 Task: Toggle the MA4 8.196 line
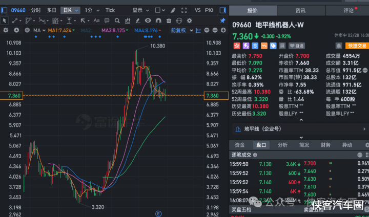148,30
